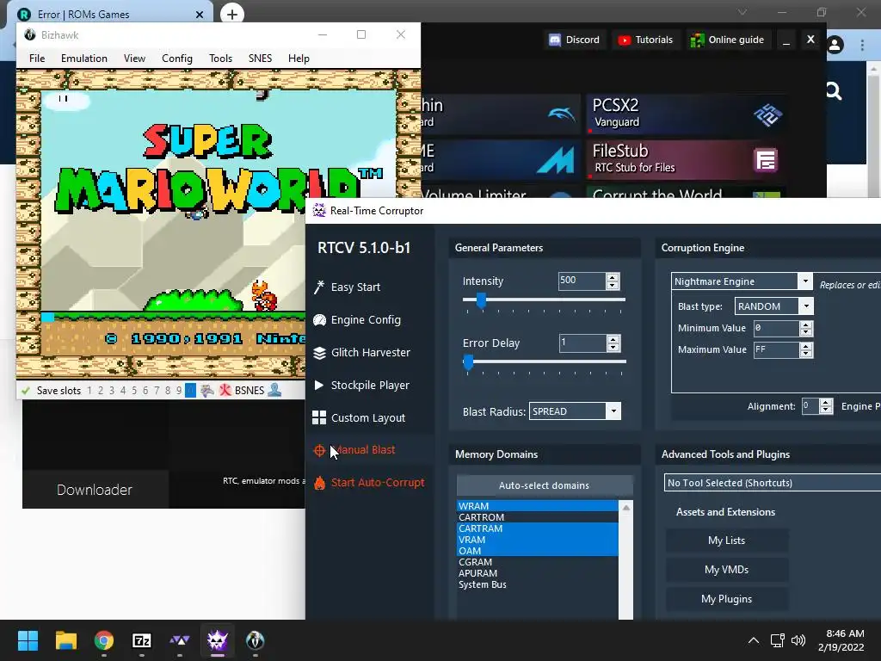Screen dimensions: 881x661
Task: Click the Memory Domains list scrollbar
Action: (626, 559)
